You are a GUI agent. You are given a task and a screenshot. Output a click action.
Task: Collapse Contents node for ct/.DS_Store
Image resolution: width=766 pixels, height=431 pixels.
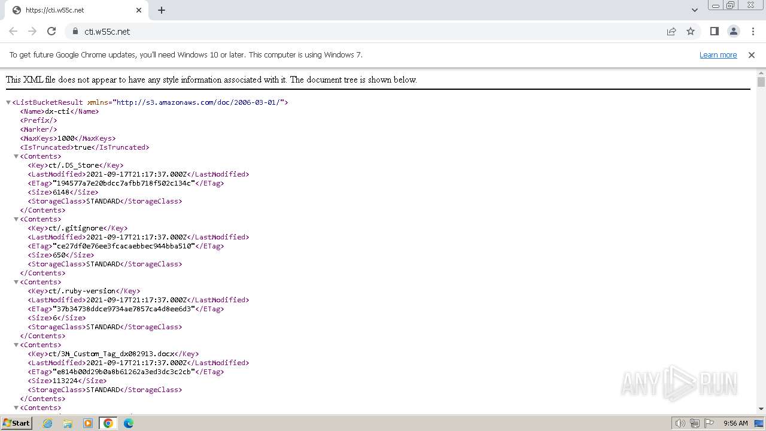16,156
